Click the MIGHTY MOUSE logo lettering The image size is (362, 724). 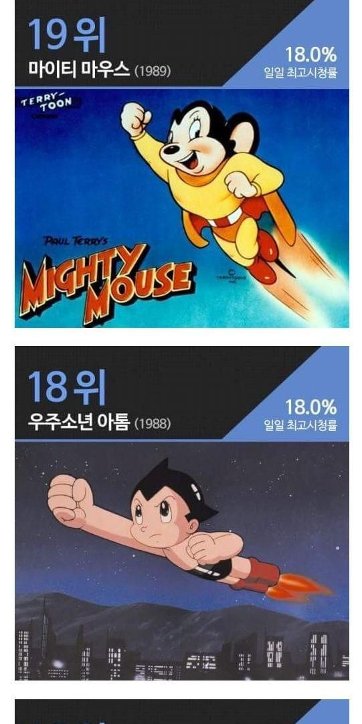(105, 282)
